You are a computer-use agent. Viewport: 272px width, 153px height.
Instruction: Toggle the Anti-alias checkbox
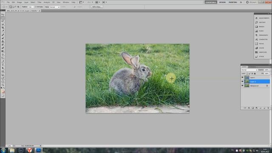(x=36, y=7)
